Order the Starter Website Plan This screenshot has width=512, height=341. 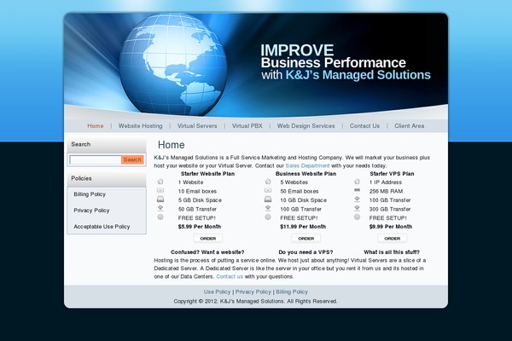point(208,239)
